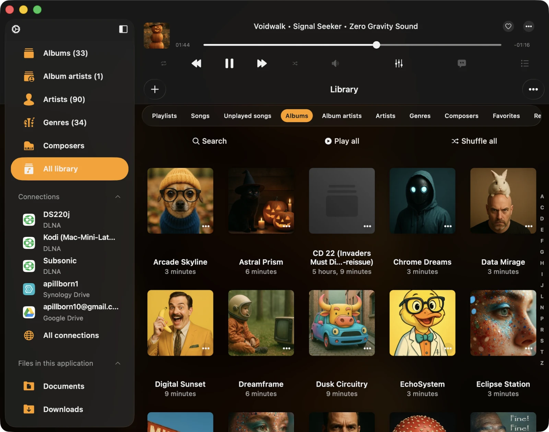Viewport: 549px width, 432px height.
Task: Click Shuffle all
Action: (x=474, y=141)
